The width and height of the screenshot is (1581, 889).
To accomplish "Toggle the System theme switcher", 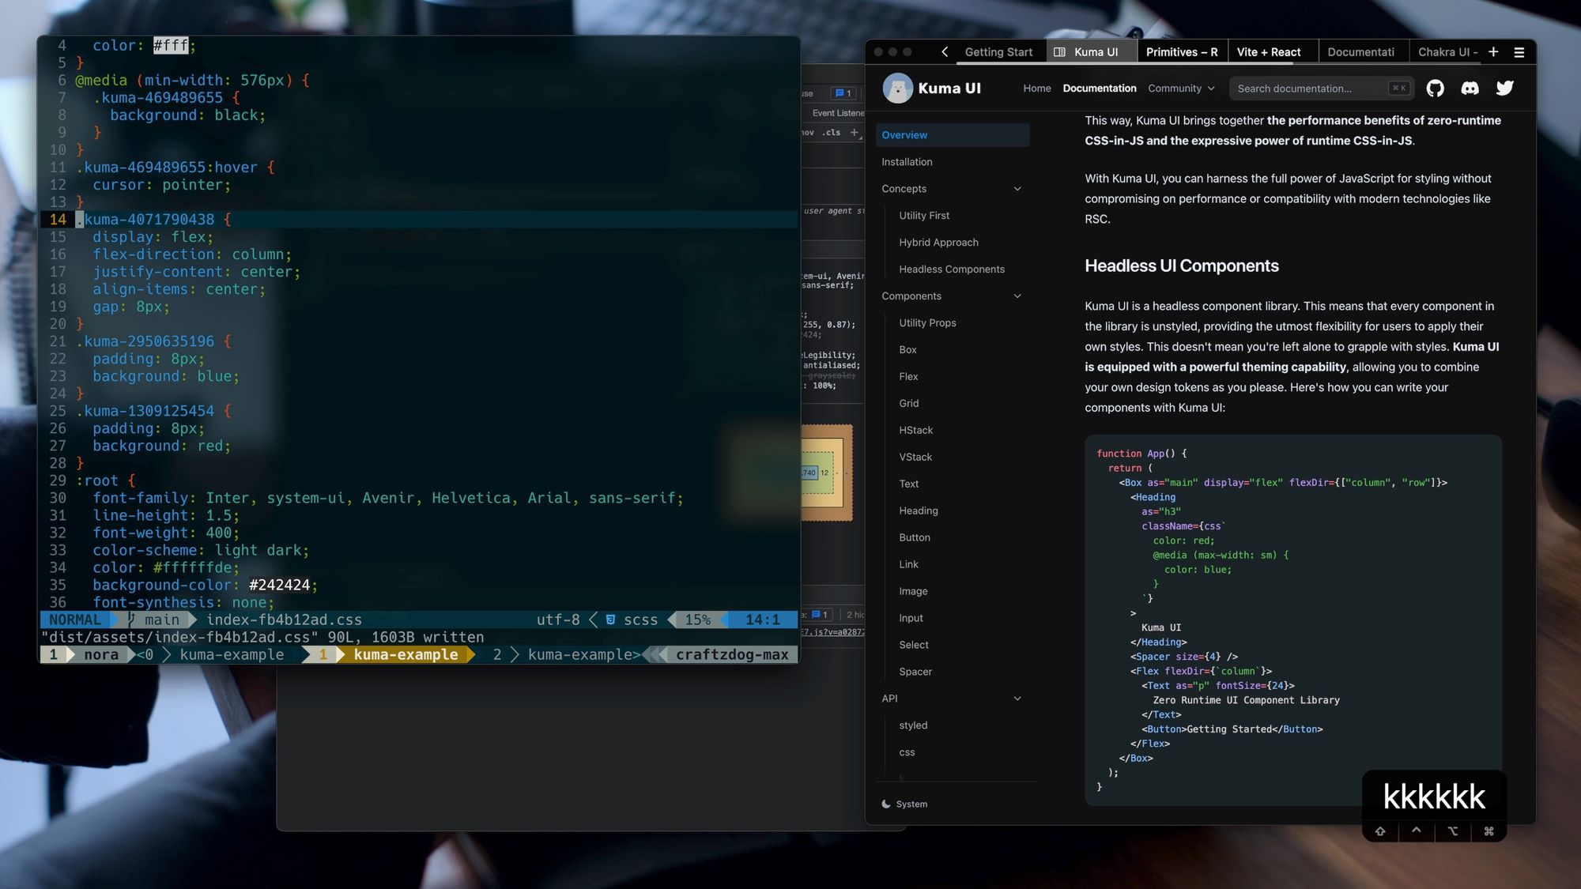I will pyautogui.click(x=904, y=804).
